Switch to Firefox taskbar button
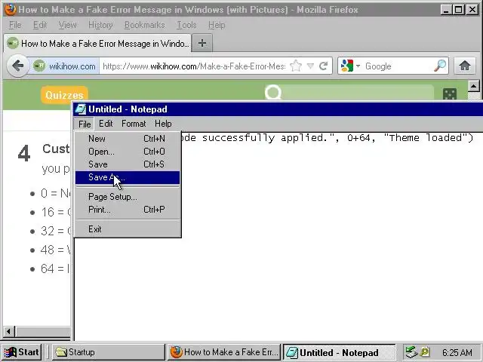 click(224, 352)
